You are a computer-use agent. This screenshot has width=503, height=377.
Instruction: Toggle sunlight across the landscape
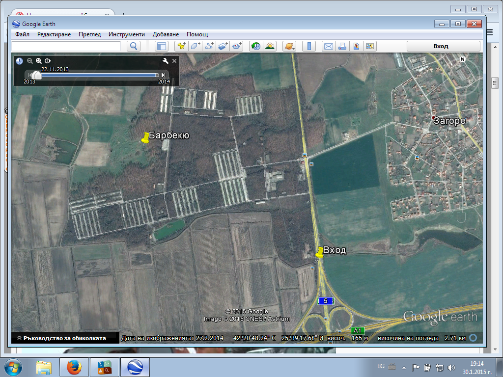270,46
